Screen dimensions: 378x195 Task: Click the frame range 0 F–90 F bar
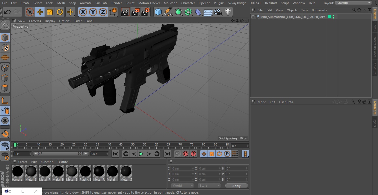(x=61, y=154)
